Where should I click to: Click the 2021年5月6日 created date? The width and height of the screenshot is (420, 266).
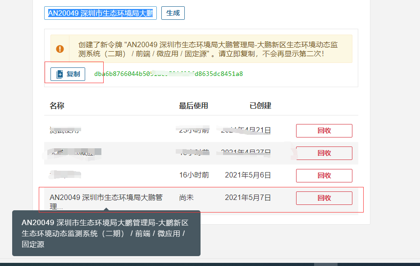click(x=248, y=175)
